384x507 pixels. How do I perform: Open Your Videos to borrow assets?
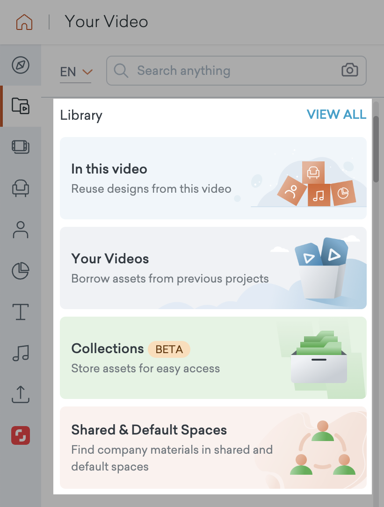point(213,268)
